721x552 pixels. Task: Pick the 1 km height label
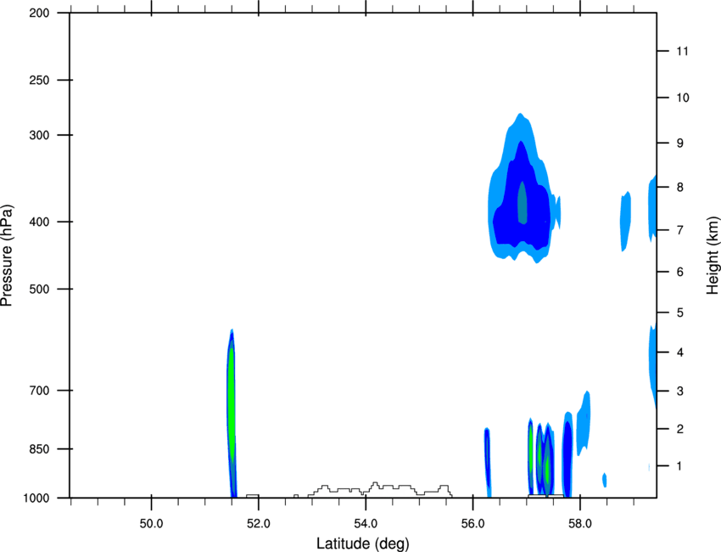[x=680, y=466]
